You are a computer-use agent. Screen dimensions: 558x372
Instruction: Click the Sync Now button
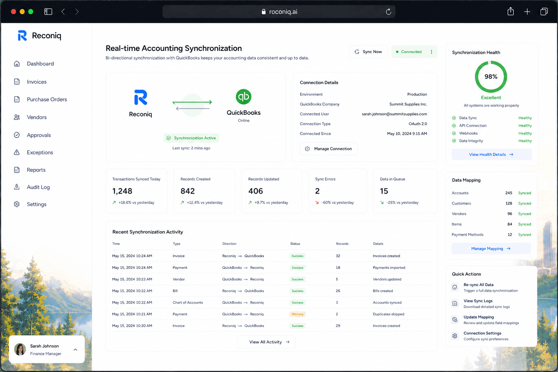coord(368,52)
